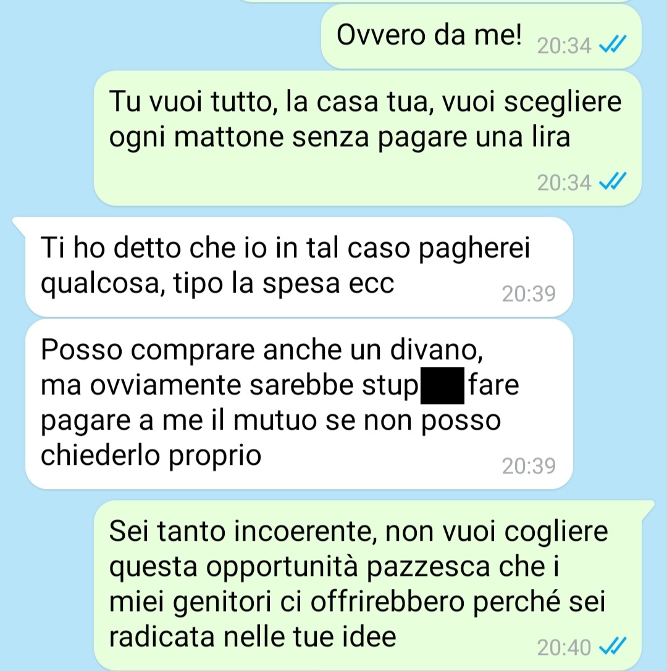Select the 'Sei tanto incoerente' message bubble
Image resolution: width=667 pixels, height=671 pixels.
[367, 585]
